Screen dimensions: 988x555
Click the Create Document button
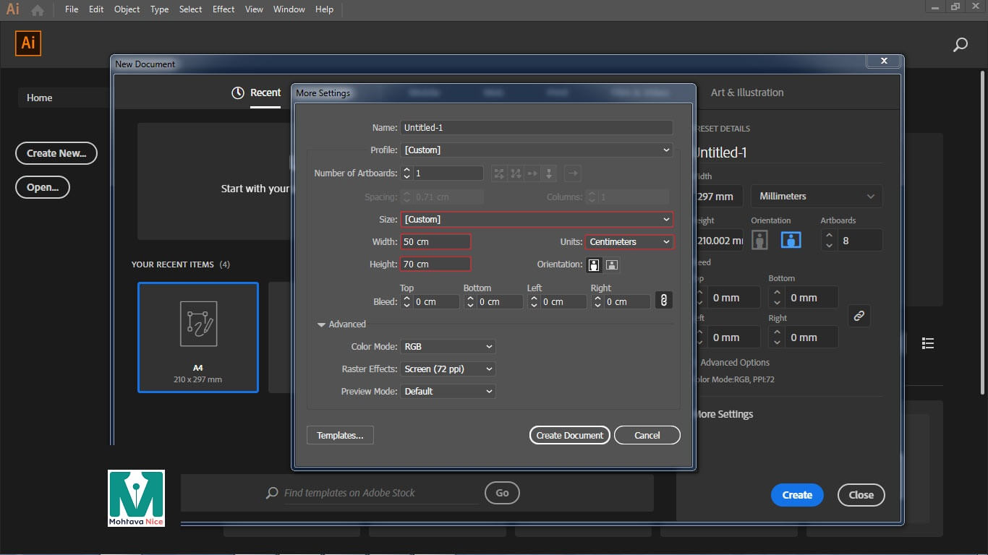tap(569, 435)
